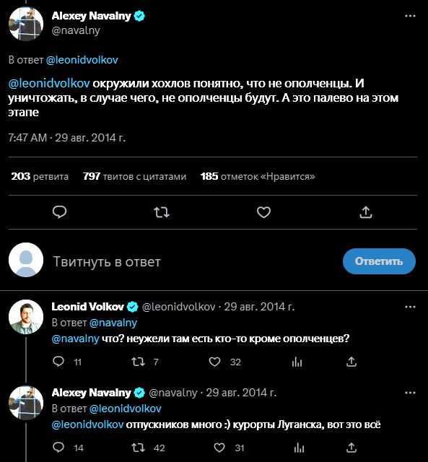Open more options menu on main tweet
Viewport: 428px width, 462px height.
coord(410,16)
